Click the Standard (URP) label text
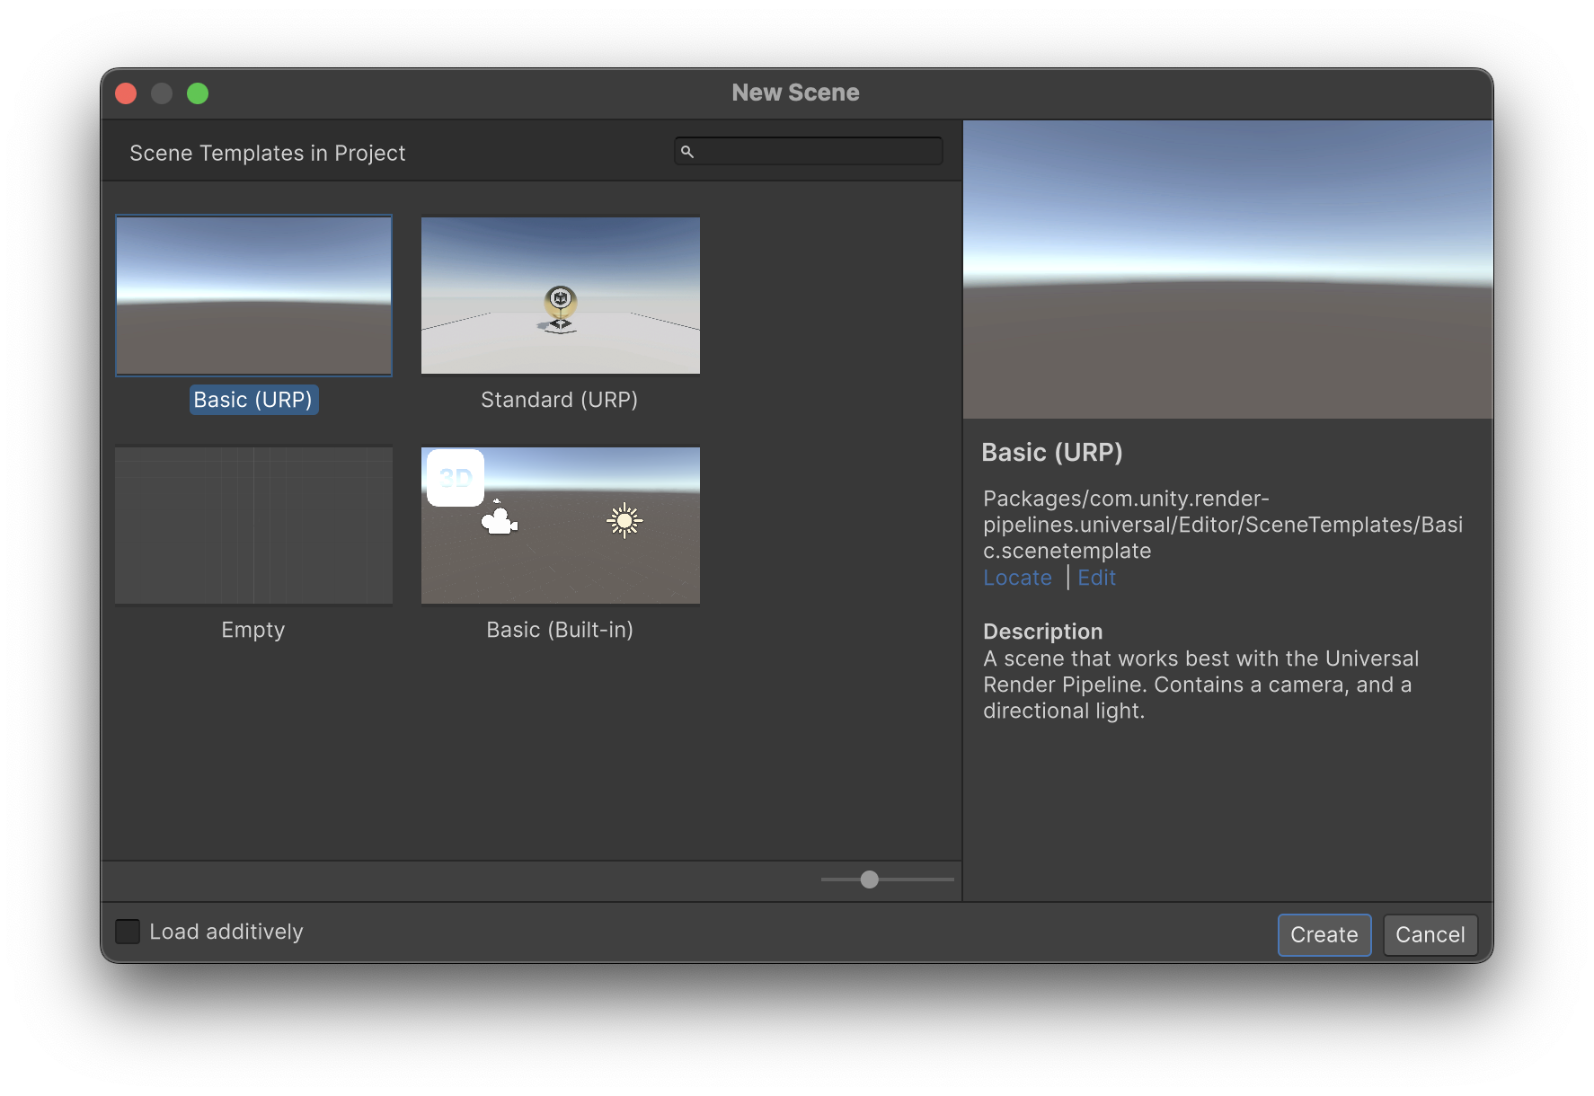The image size is (1594, 1096). click(x=559, y=400)
